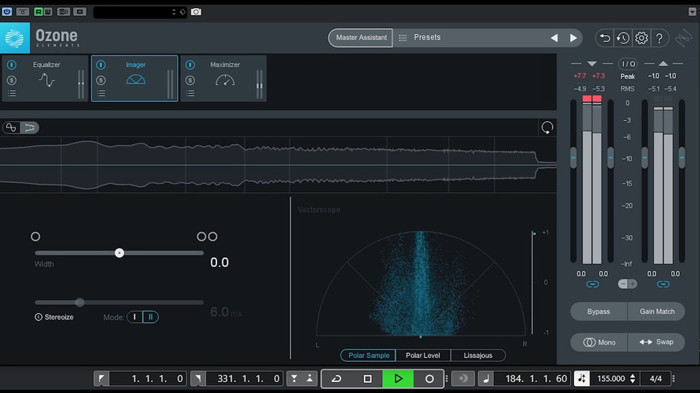Open the top-right host menu arrow
The height and width of the screenshot is (393, 700).
click(x=692, y=12)
